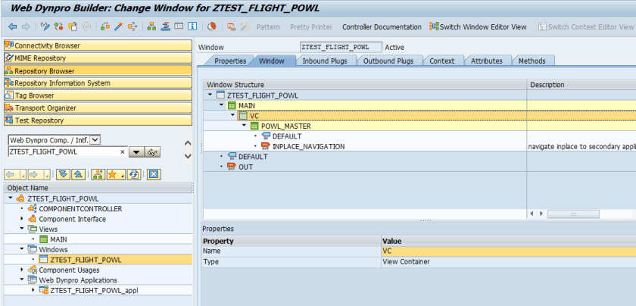Click the Expand All double-down arrows icon
This screenshot has height=306, width=636.
pyautogui.click(x=63, y=174)
